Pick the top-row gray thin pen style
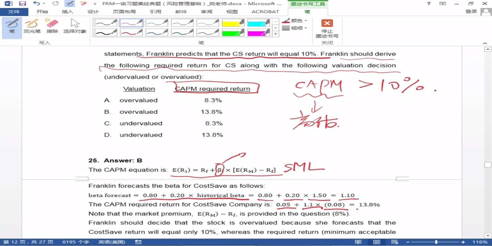This screenshot has width=492, height=246. click(x=208, y=23)
